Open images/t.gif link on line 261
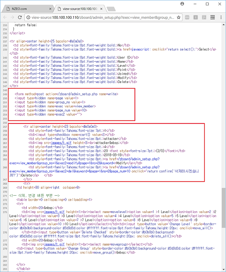This screenshot has width=226, height=272. pyautogui.click(x=61, y=143)
